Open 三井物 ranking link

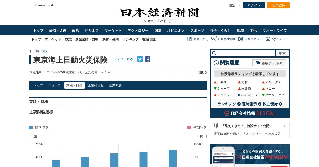point(246,89)
